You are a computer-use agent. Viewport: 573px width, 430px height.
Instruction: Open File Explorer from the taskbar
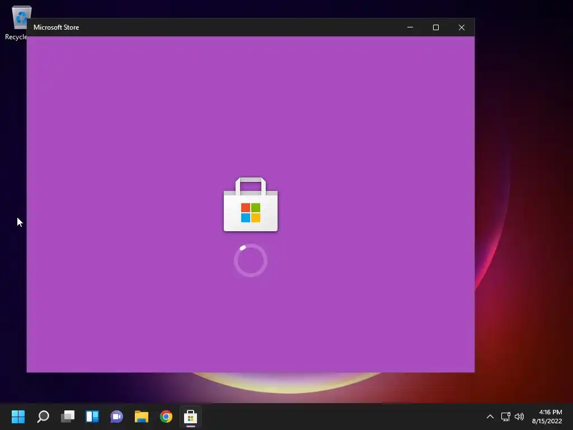pos(142,416)
